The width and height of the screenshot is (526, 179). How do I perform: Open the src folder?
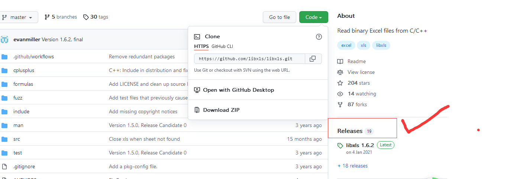tap(17, 139)
